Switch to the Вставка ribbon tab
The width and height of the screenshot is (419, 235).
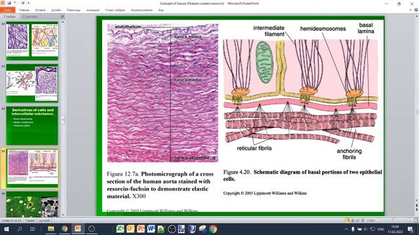[x=41, y=10]
